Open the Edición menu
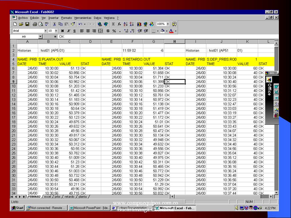291x218 pixels. (35, 18)
